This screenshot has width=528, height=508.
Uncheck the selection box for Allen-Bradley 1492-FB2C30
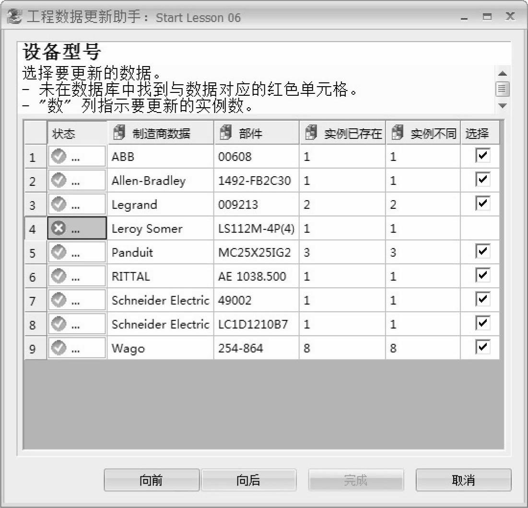click(x=482, y=179)
